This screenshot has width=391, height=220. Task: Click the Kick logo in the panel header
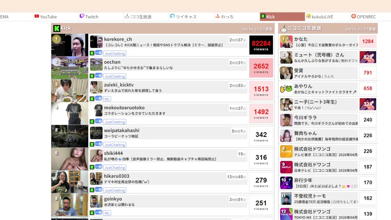(57, 28)
